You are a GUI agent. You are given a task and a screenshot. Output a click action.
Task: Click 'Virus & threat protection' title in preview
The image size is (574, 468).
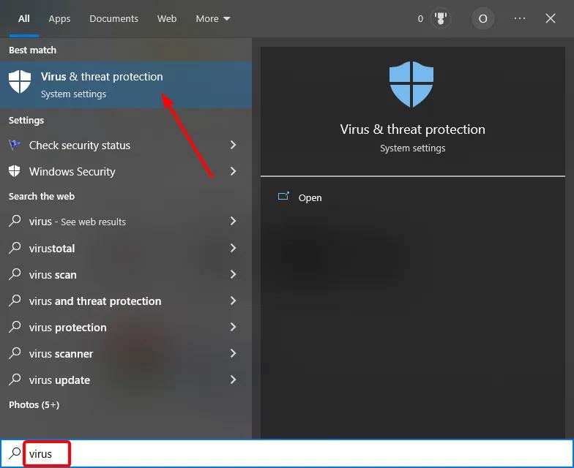pyautogui.click(x=413, y=129)
